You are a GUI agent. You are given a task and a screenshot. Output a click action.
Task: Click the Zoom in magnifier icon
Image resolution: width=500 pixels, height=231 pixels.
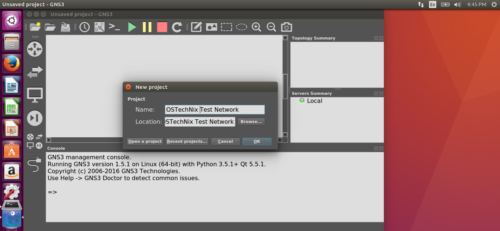pos(256,27)
